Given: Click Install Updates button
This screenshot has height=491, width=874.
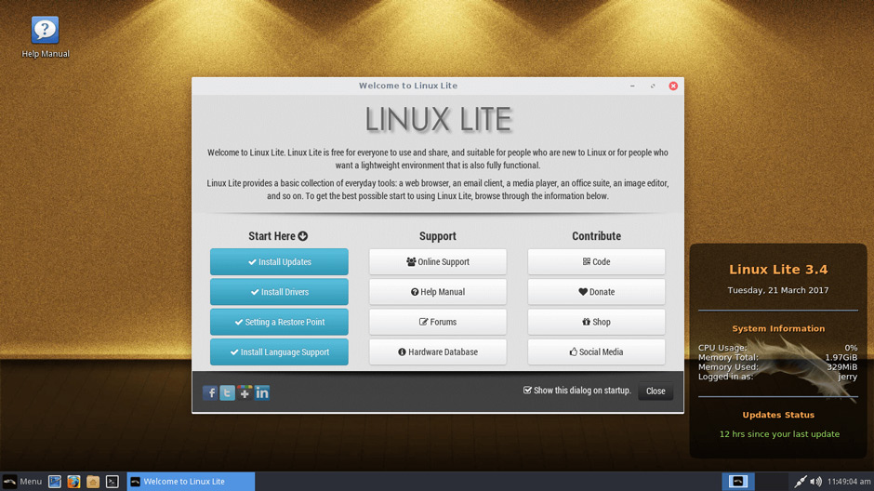Looking at the screenshot, I should tap(279, 262).
